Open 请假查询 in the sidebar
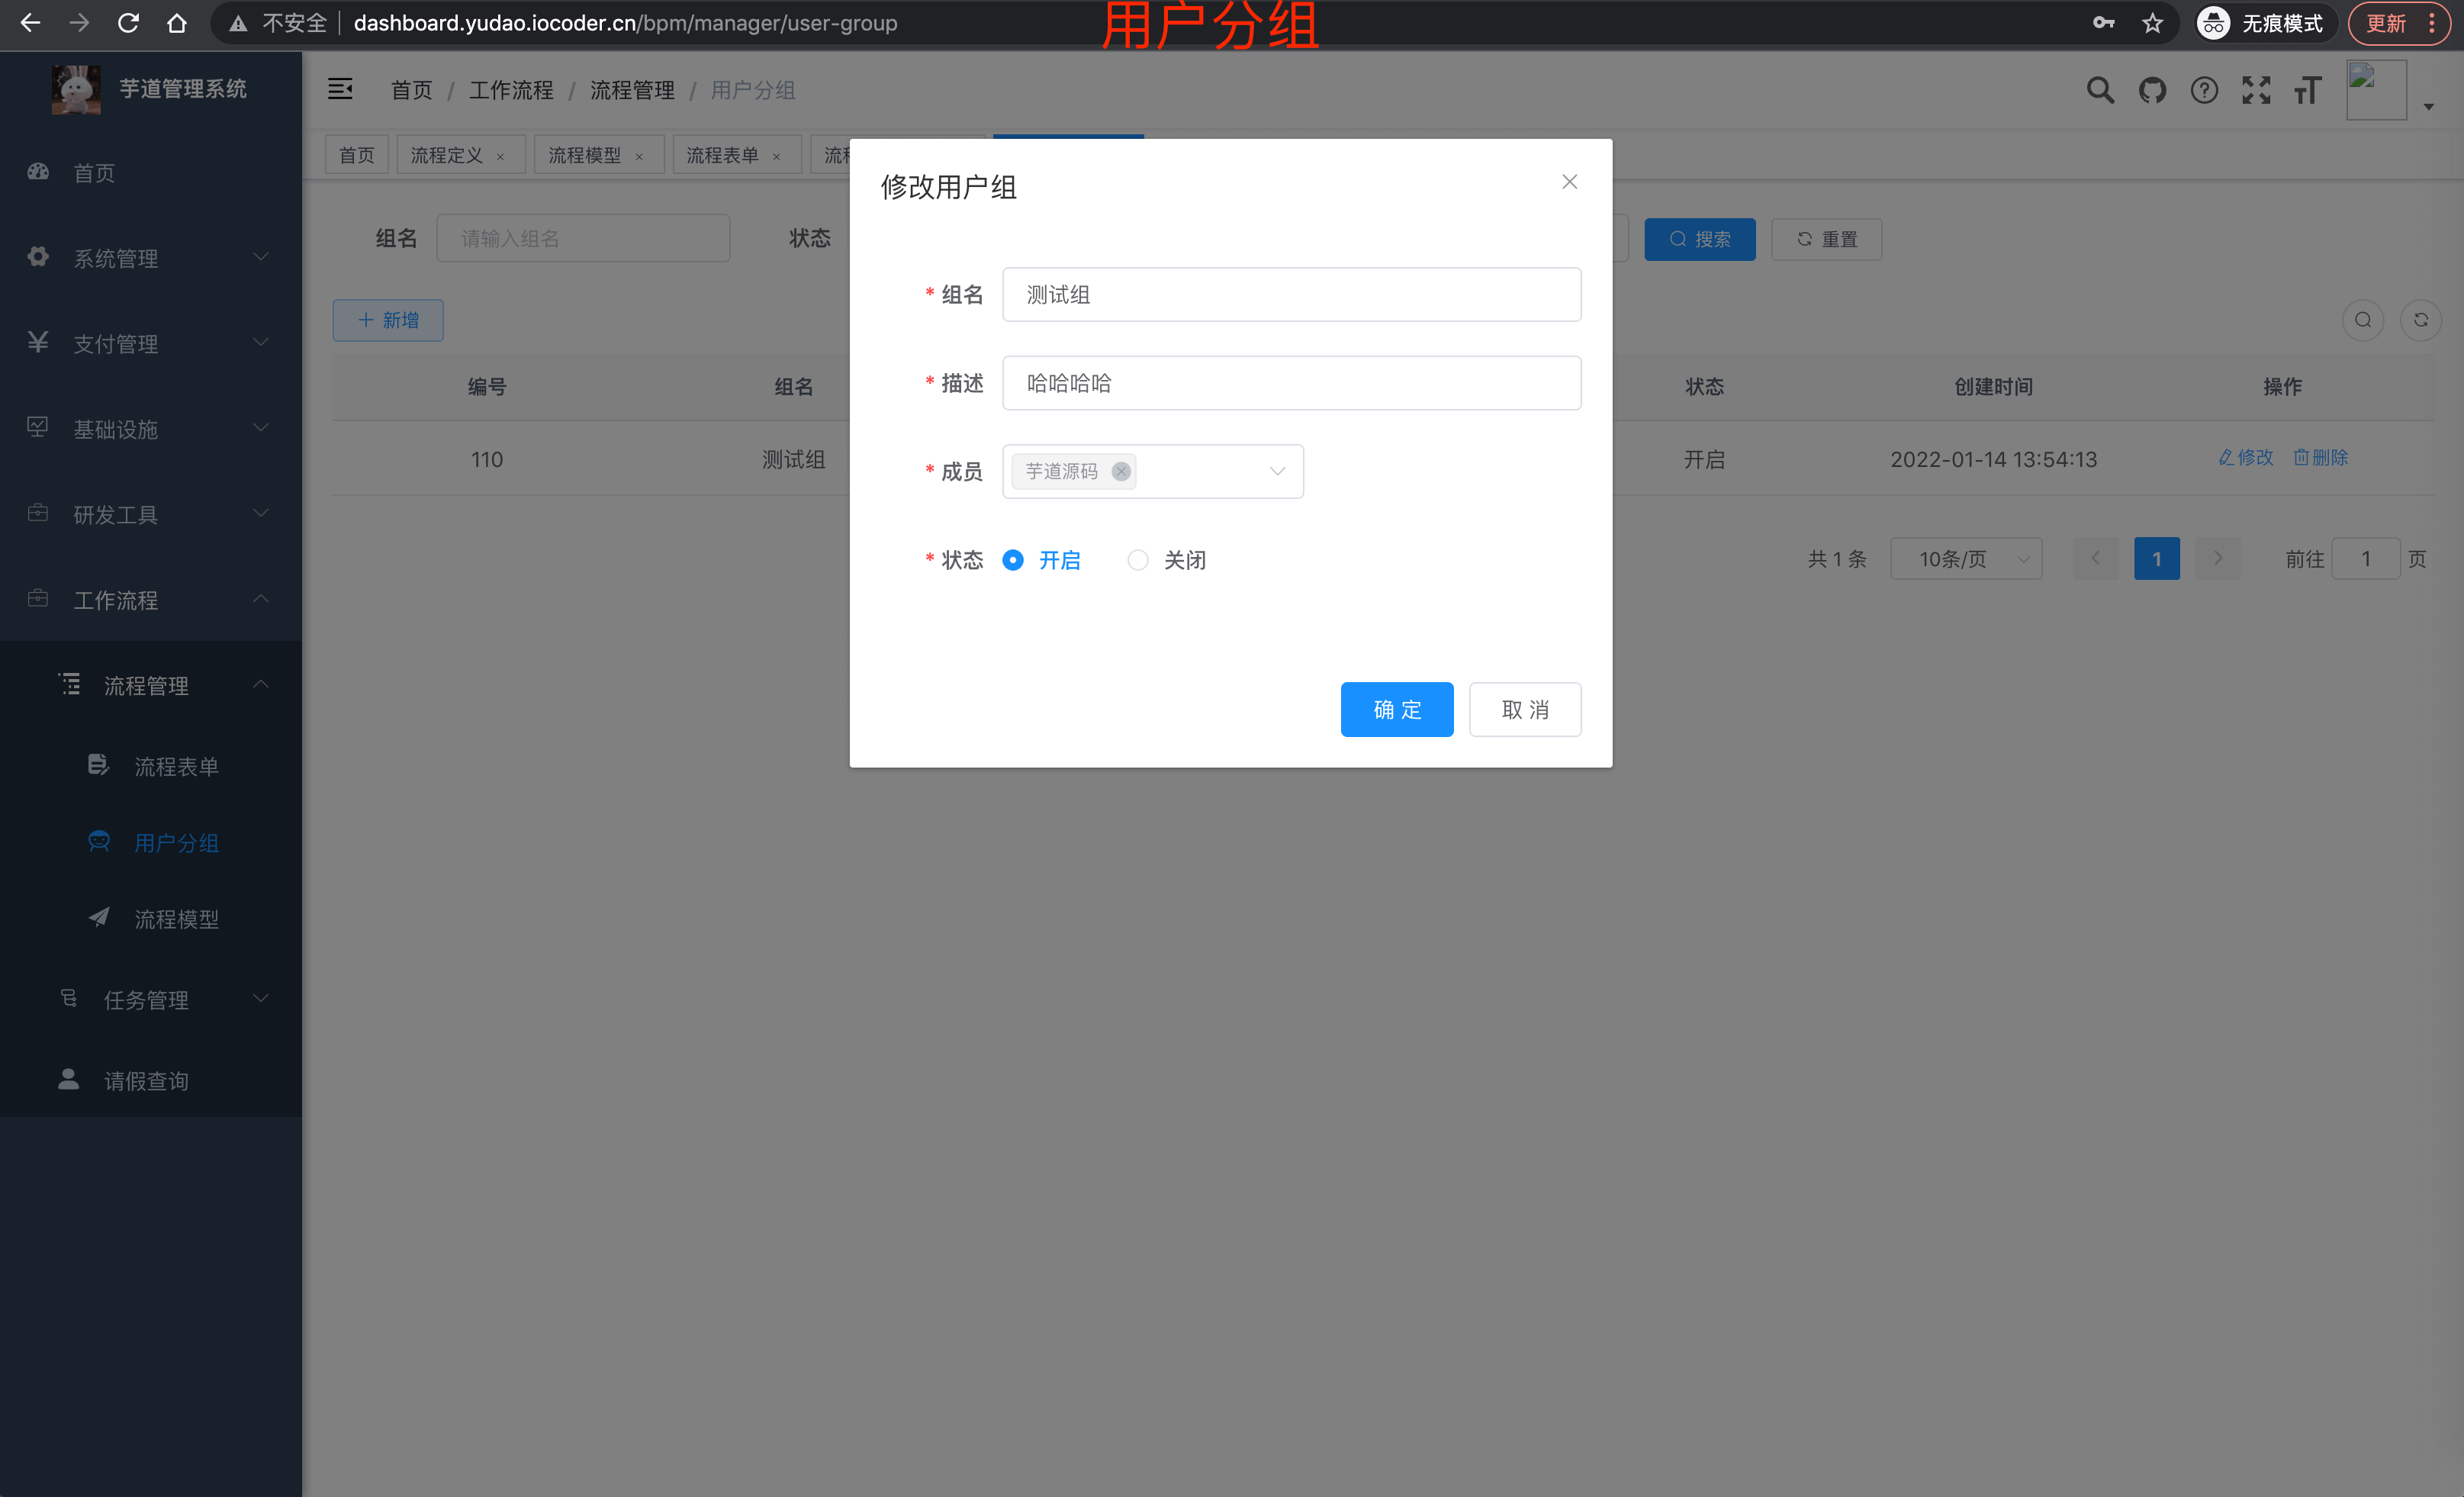 click(151, 1080)
